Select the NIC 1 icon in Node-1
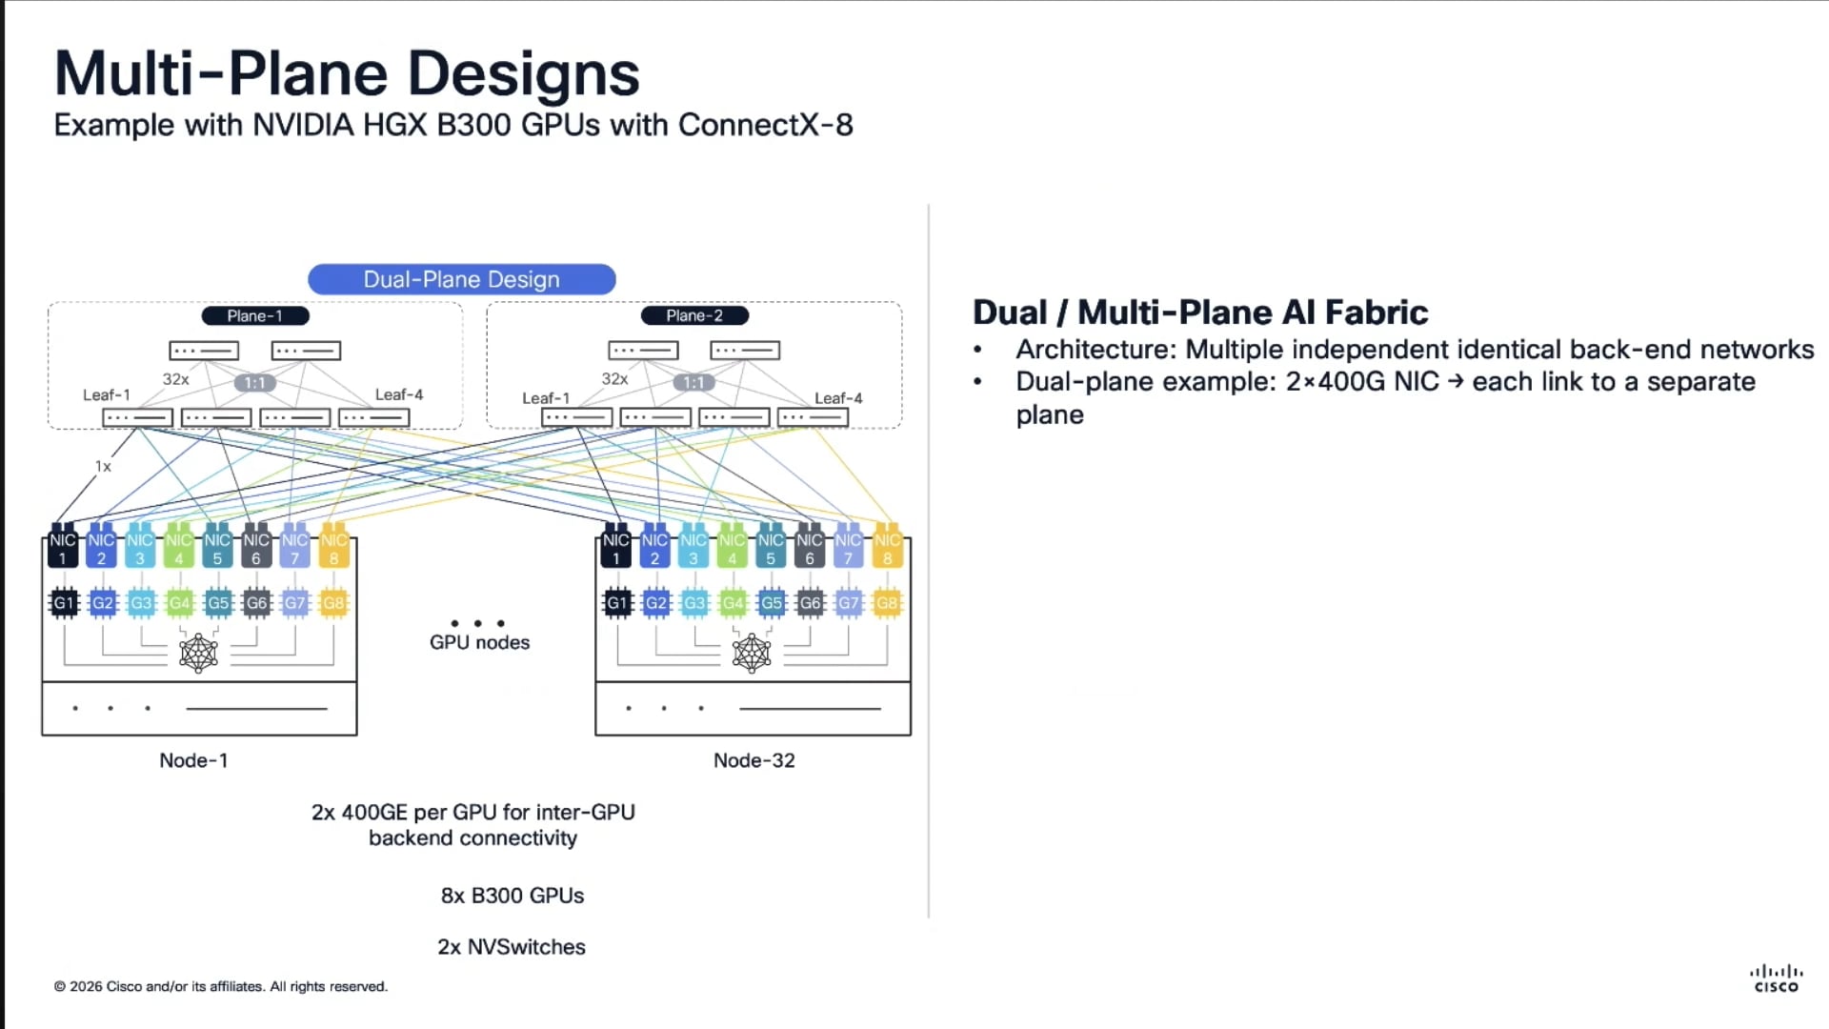The image size is (1829, 1029). click(63, 546)
